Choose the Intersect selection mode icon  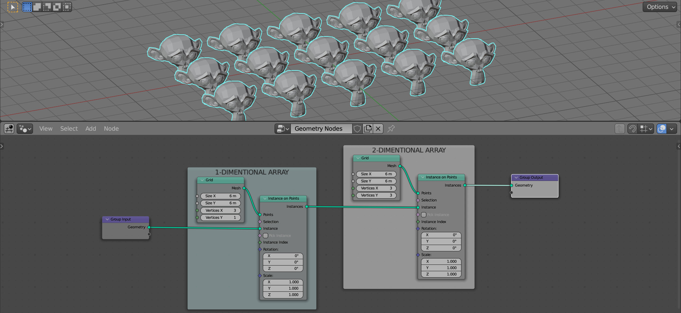tap(67, 7)
